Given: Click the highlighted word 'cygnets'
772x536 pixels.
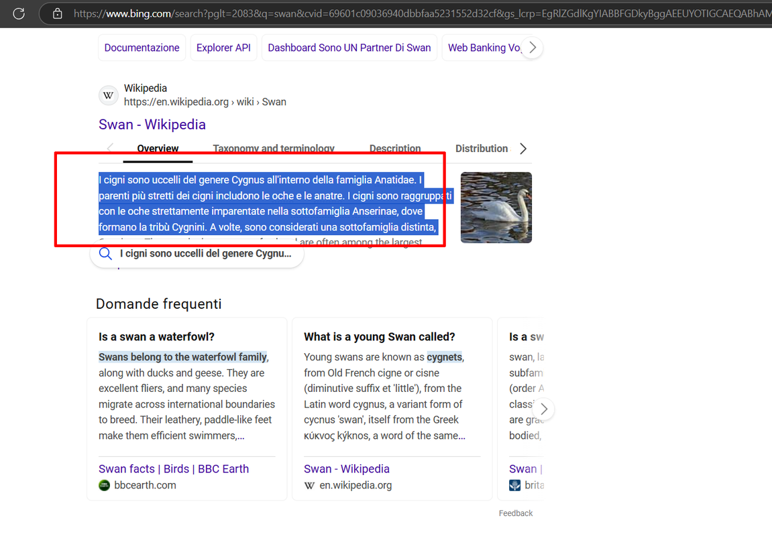Looking at the screenshot, I should point(445,357).
